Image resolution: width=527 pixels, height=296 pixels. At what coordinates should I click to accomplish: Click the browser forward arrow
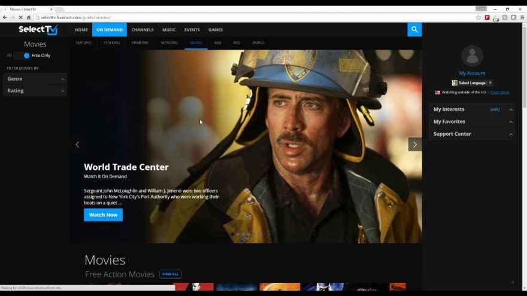[x=13, y=17]
